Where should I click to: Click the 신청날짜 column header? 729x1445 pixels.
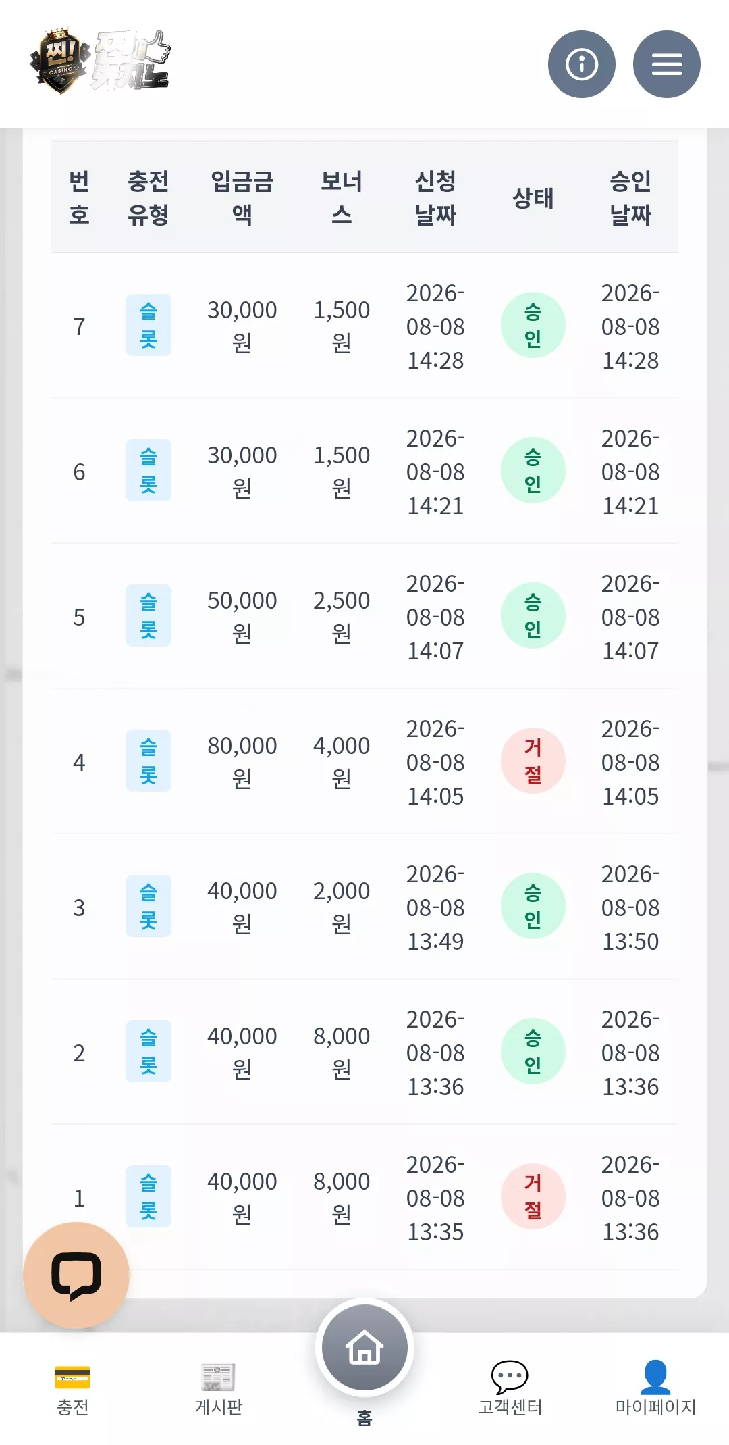point(435,197)
